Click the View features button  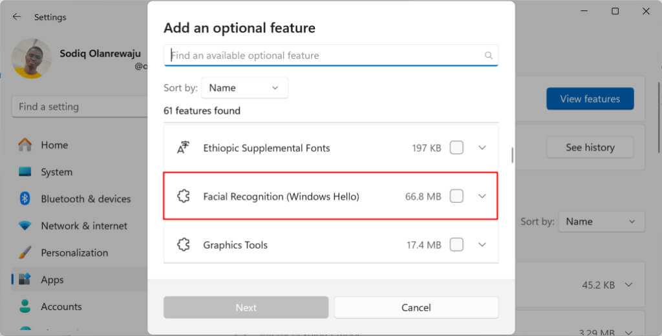pyautogui.click(x=590, y=99)
